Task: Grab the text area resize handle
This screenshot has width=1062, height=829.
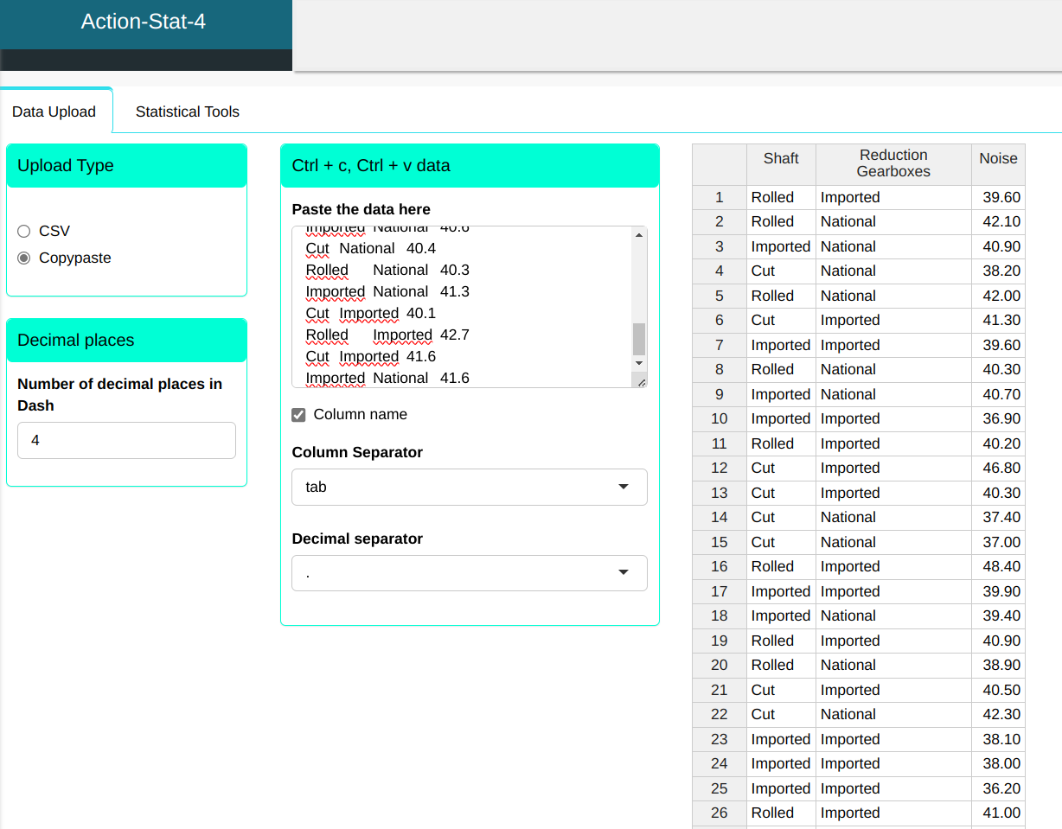Action: pyautogui.click(x=641, y=381)
